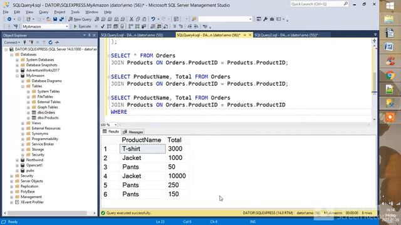The height and width of the screenshot is (225, 401).
Task: Click Execute to run the query
Action: coord(82,26)
